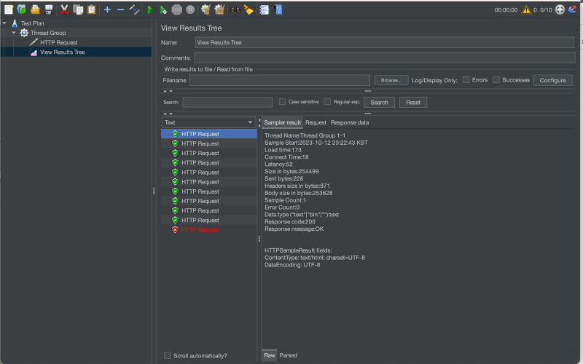Click the Search button
The height and width of the screenshot is (364, 583).
coord(379,103)
